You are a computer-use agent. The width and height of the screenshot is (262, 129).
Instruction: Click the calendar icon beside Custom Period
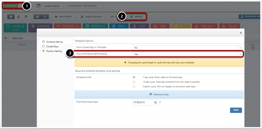click(39, 6)
